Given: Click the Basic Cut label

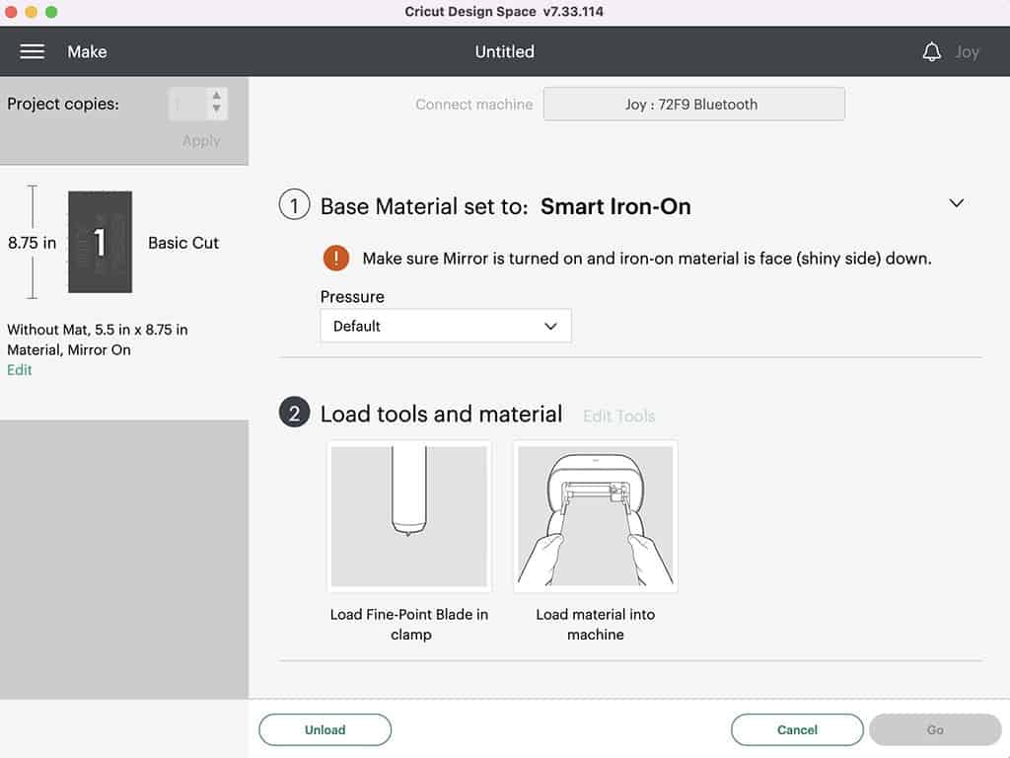Looking at the screenshot, I should point(183,243).
